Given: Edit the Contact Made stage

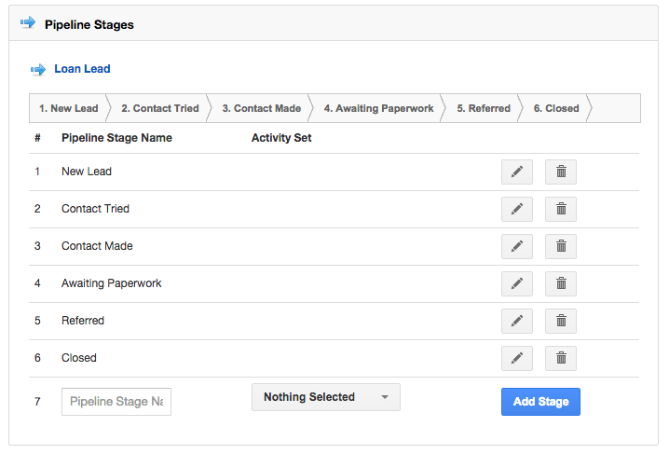Looking at the screenshot, I should [516, 246].
